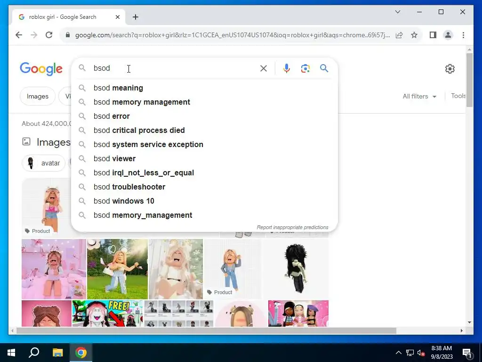Screen dimensions: 482x362
Task: Open Chrome profile avatar
Action: (x=448, y=35)
